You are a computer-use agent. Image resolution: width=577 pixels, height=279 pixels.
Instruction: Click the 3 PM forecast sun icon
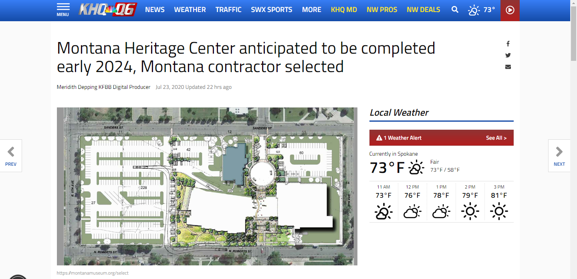click(499, 211)
